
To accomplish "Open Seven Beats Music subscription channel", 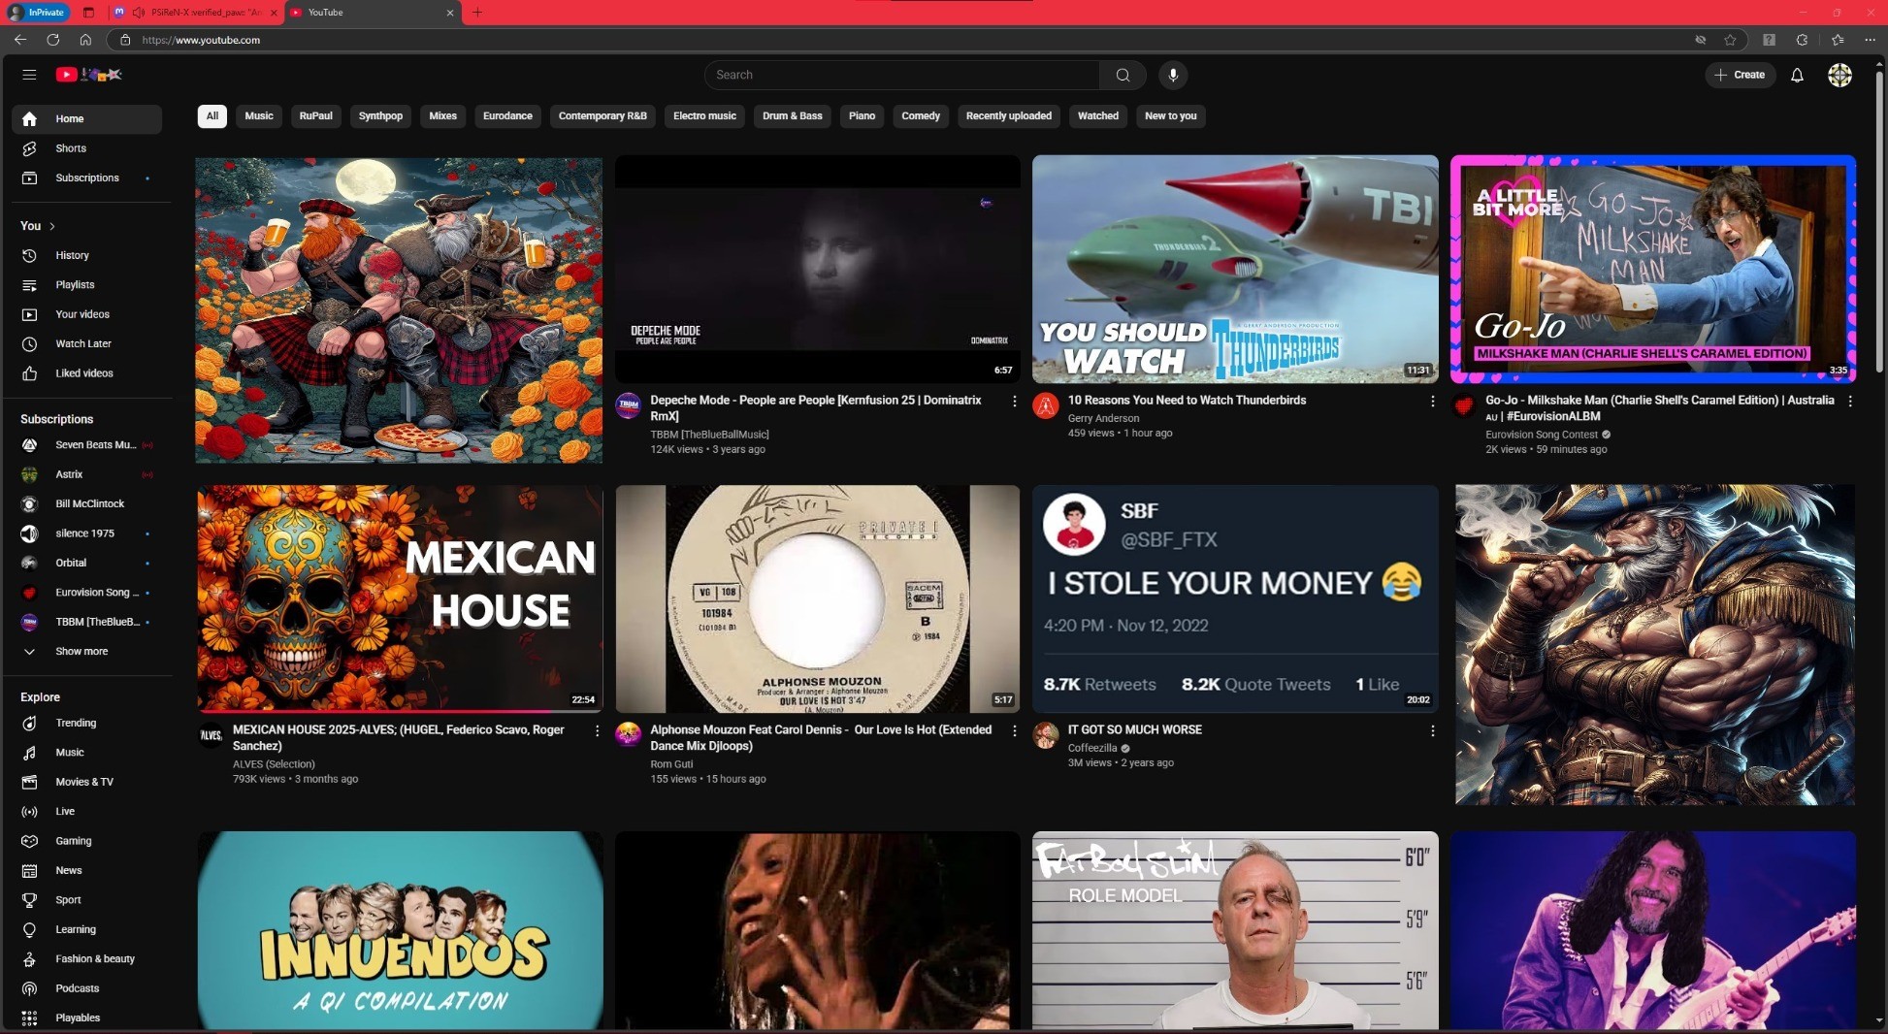I will pos(86,445).
